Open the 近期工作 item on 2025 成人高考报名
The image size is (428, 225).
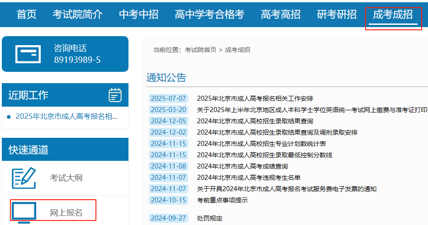pos(67,116)
